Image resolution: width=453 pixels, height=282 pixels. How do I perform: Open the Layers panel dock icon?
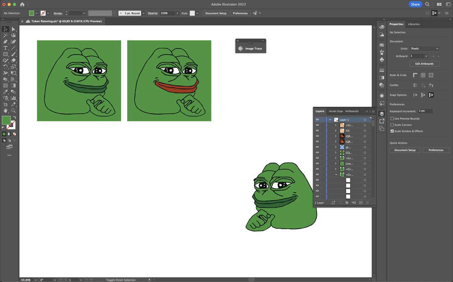382,114
